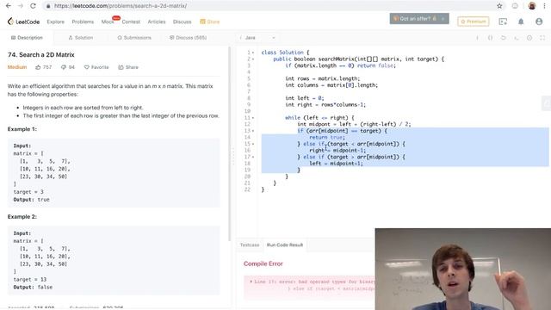Open the Playground icon in the navbar
Screen dimensions: 551x310
pos(503,22)
